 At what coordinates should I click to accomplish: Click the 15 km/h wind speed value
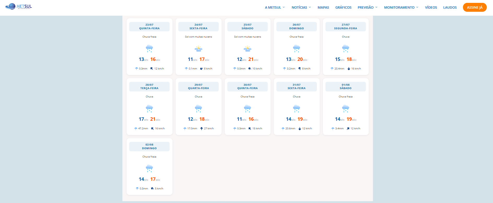point(257,129)
